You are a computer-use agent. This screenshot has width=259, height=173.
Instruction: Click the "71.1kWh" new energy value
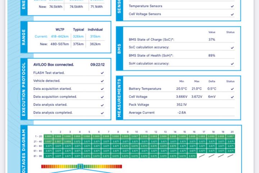[97, 7]
